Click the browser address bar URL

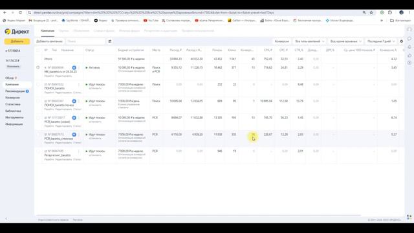(154, 12)
